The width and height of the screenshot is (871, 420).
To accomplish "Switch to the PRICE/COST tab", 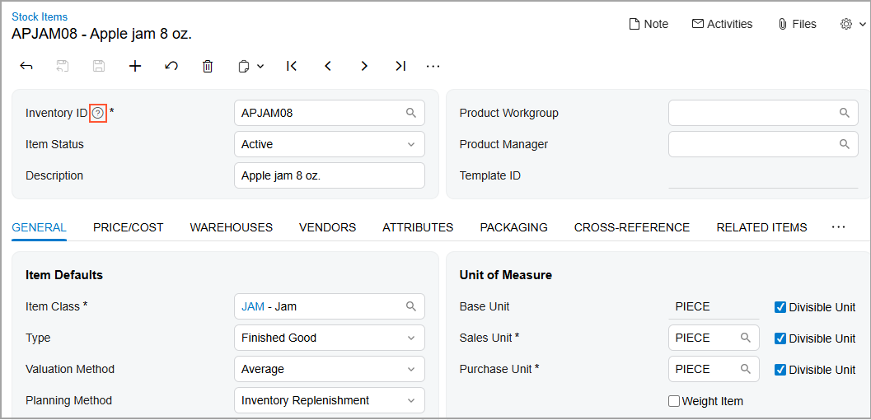I will click(x=128, y=227).
